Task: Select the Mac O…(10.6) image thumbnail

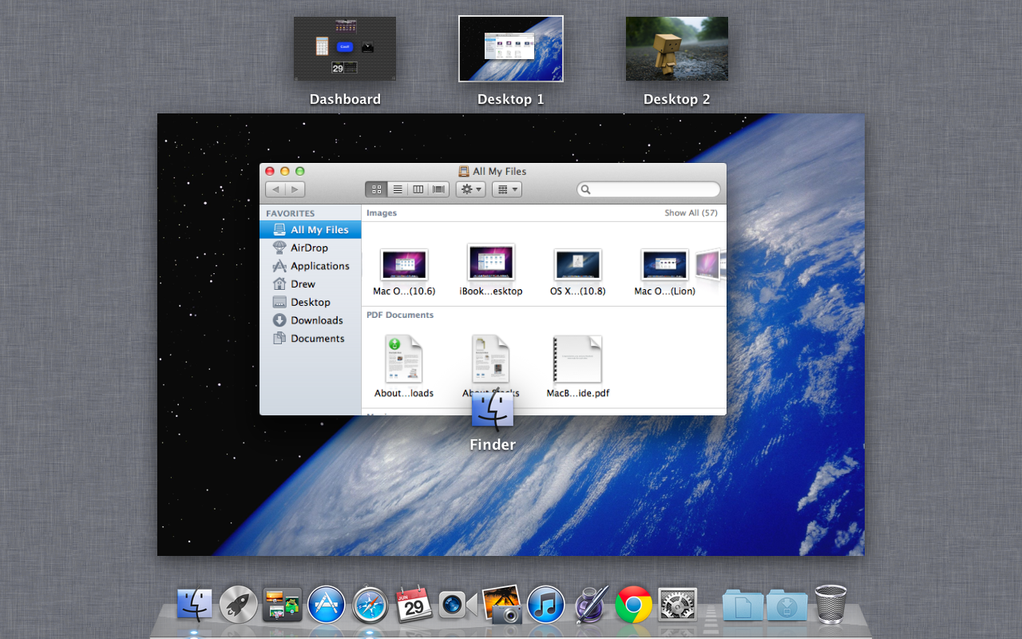Action: click(x=404, y=265)
